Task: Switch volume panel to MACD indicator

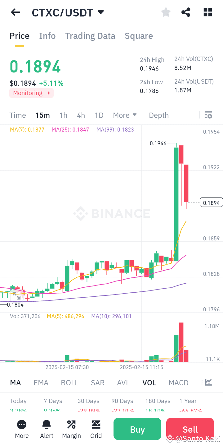Action: 178,382
